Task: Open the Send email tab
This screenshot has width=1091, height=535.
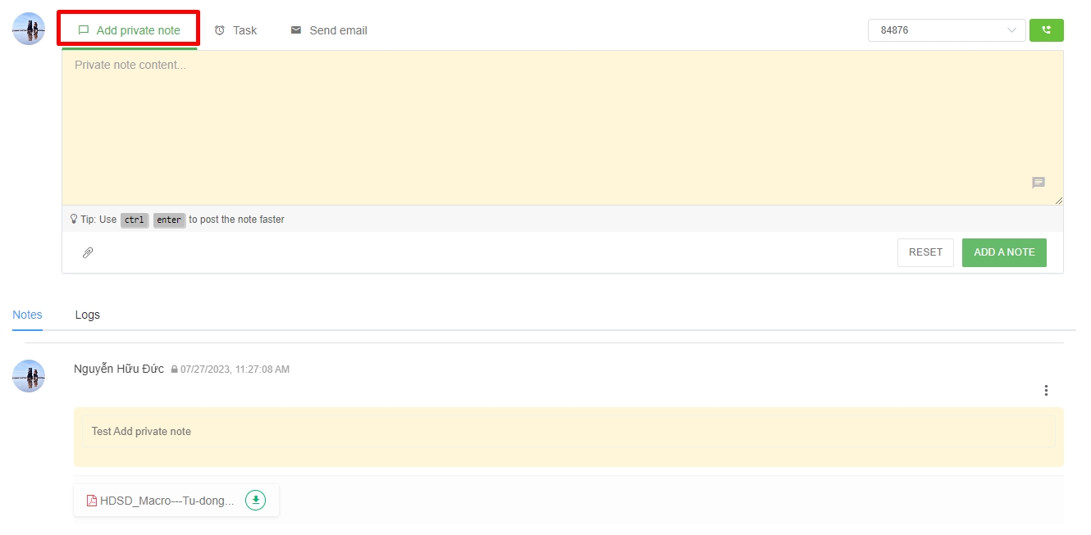Action: click(x=329, y=30)
